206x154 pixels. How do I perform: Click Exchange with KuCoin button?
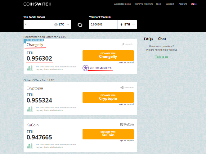click(108, 134)
